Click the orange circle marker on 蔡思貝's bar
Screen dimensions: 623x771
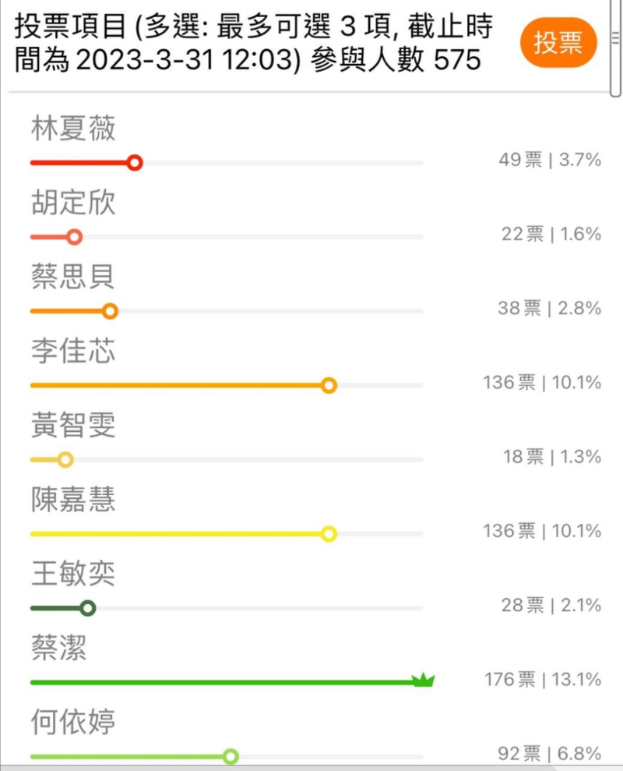coord(111,311)
